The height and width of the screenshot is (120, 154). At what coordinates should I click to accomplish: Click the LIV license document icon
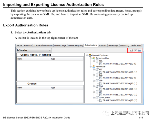97,92
